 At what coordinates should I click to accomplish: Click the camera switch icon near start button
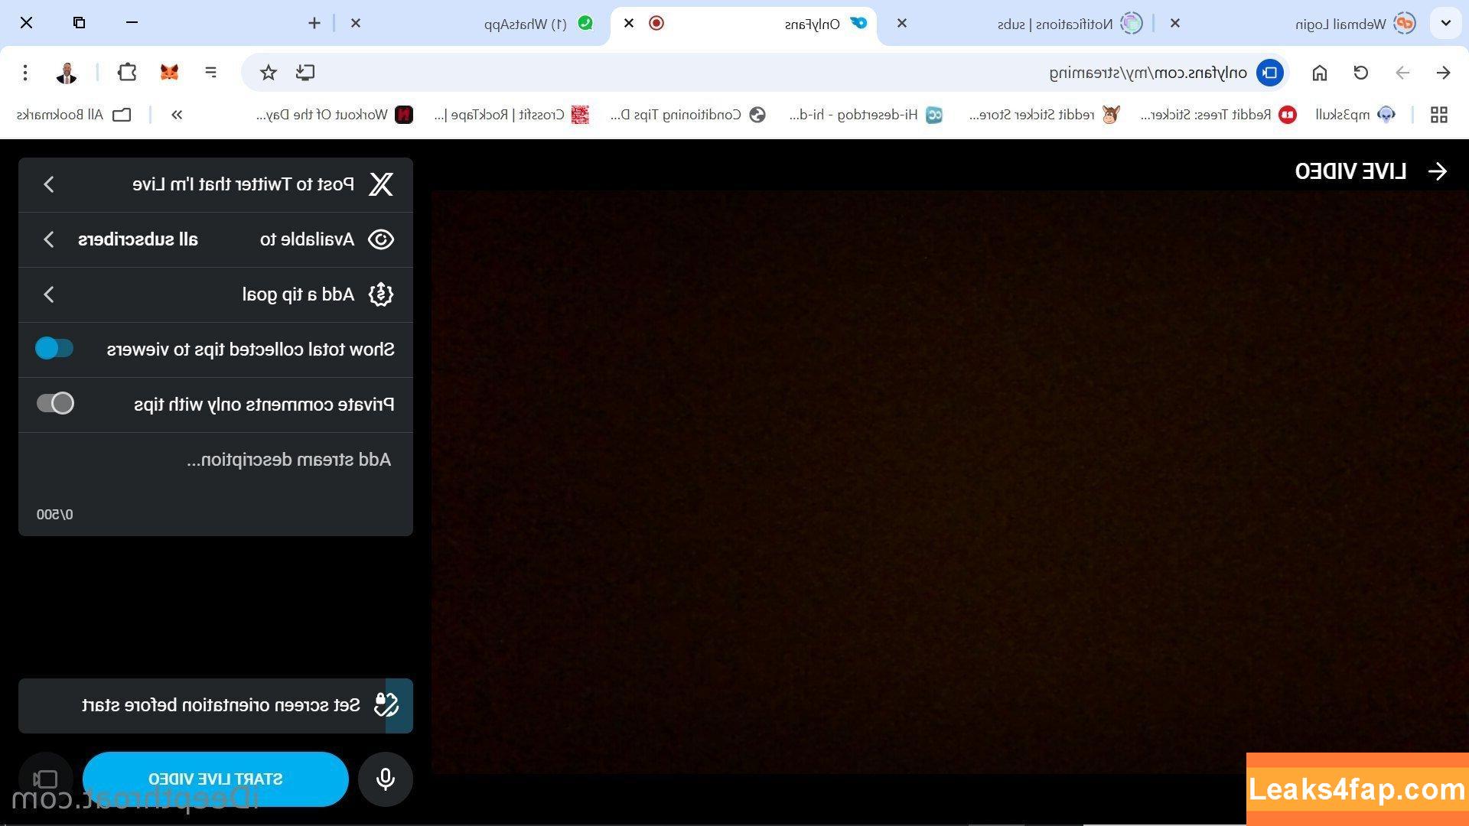(46, 779)
